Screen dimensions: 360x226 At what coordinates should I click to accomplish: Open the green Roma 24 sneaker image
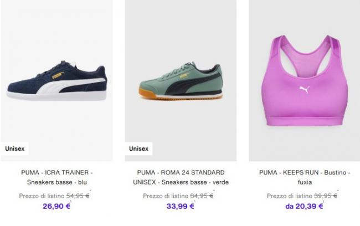pyautogui.click(x=181, y=80)
